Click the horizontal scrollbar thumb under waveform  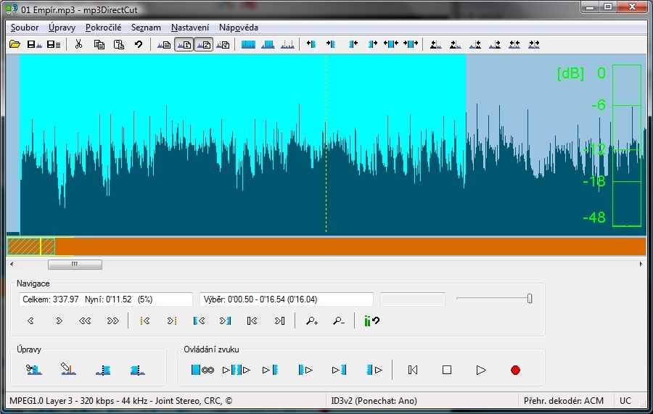tap(75, 265)
